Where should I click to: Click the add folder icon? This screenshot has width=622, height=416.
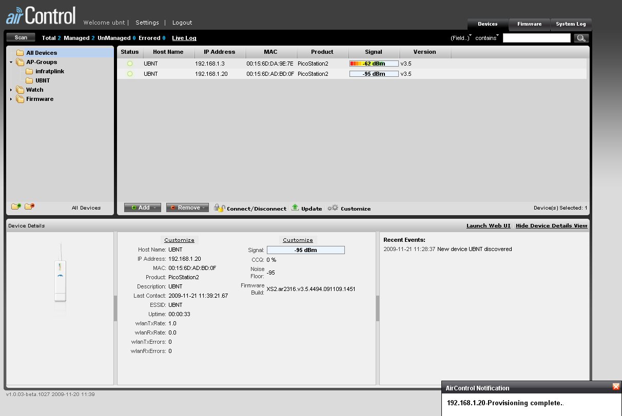click(x=16, y=206)
